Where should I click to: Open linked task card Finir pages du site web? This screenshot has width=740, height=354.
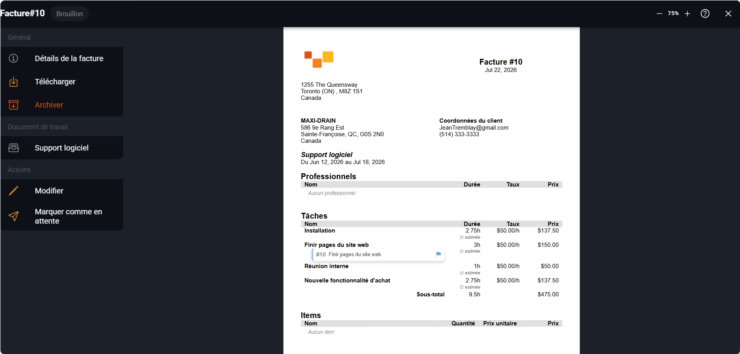[x=378, y=255]
